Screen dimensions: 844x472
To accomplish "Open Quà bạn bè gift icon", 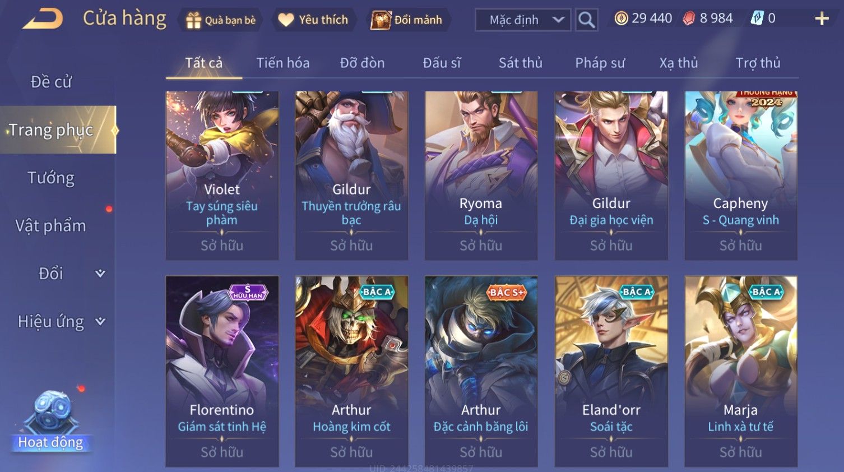I will [193, 20].
